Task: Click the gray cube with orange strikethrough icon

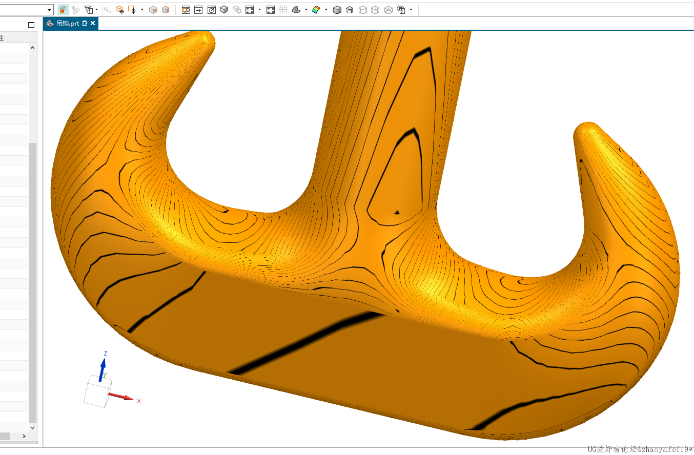Action: (153, 9)
